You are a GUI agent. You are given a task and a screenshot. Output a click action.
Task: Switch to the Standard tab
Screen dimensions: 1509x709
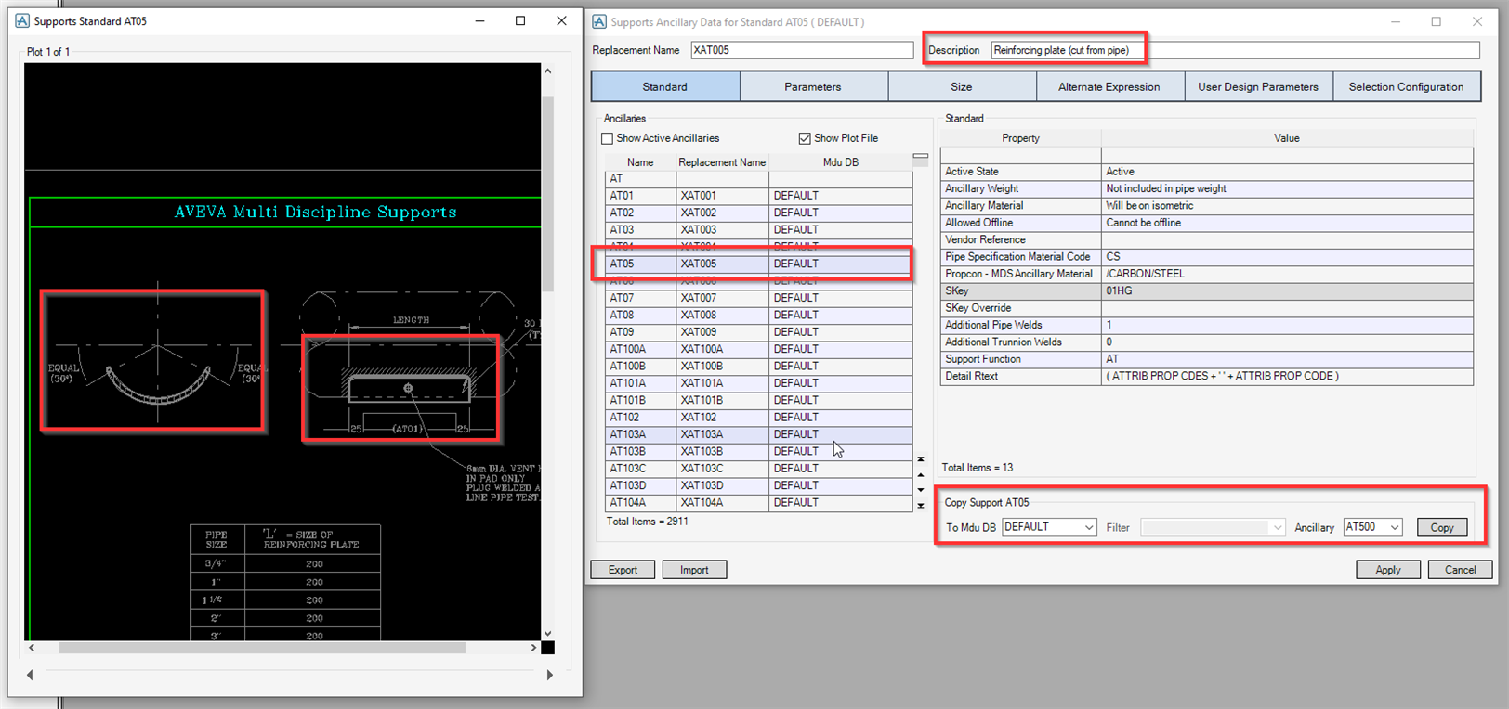pos(665,86)
